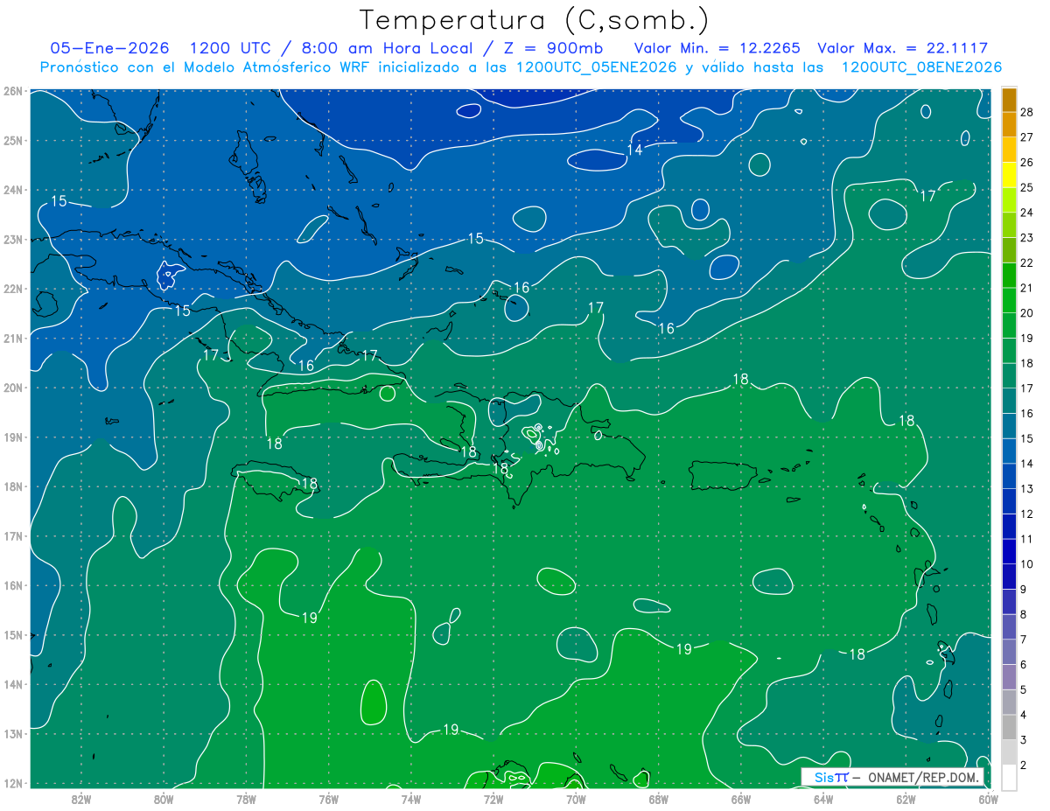
Task: Click the 82W longitude axis label
Action: point(81,799)
